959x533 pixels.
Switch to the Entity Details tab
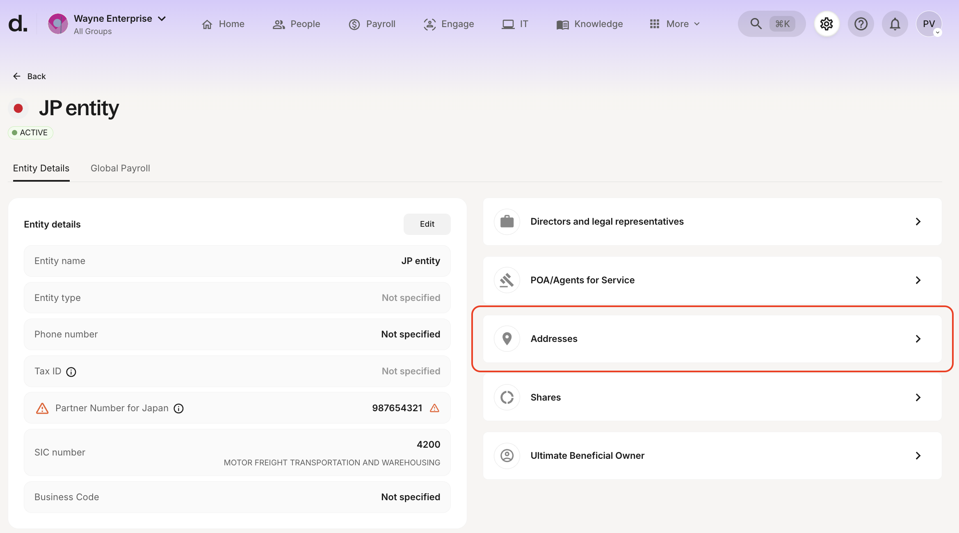coord(41,168)
